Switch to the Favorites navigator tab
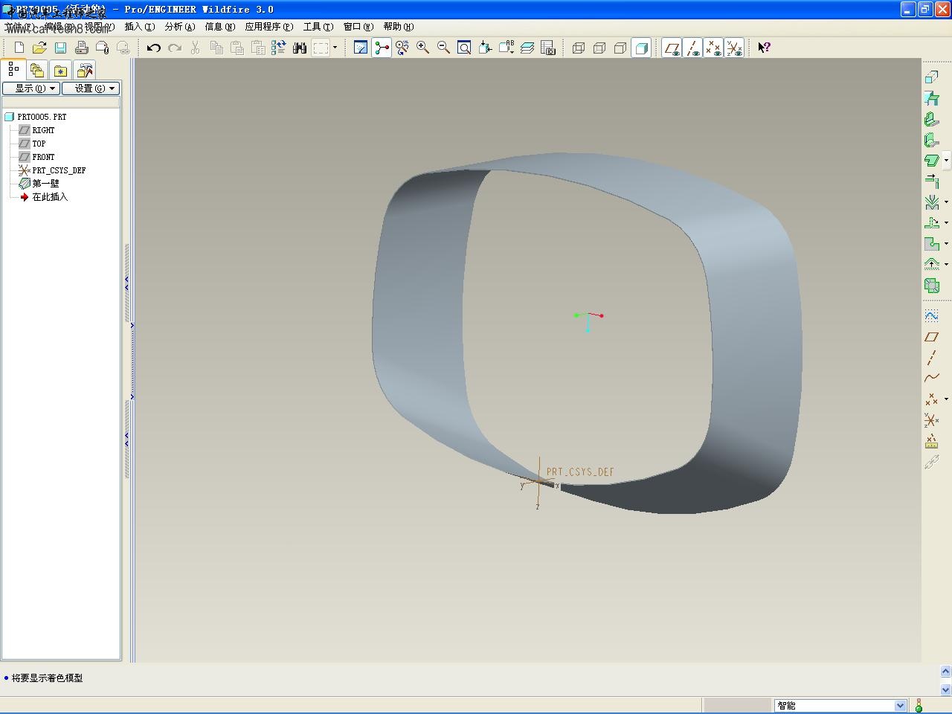952x714 pixels. pos(61,71)
